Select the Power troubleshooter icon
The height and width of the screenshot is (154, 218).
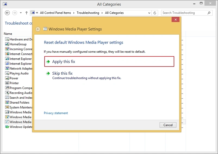pos(7,78)
